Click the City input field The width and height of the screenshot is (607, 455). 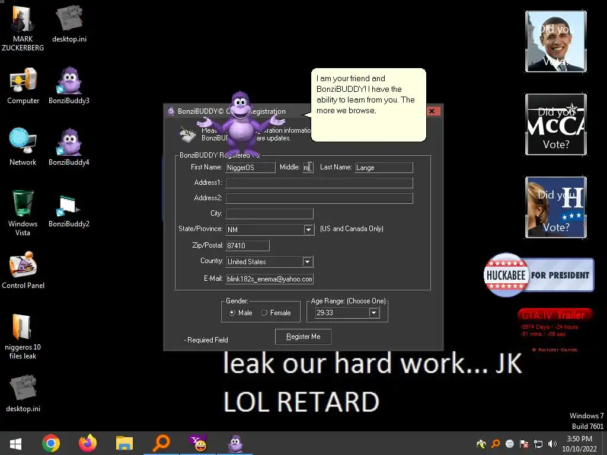point(269,213)
